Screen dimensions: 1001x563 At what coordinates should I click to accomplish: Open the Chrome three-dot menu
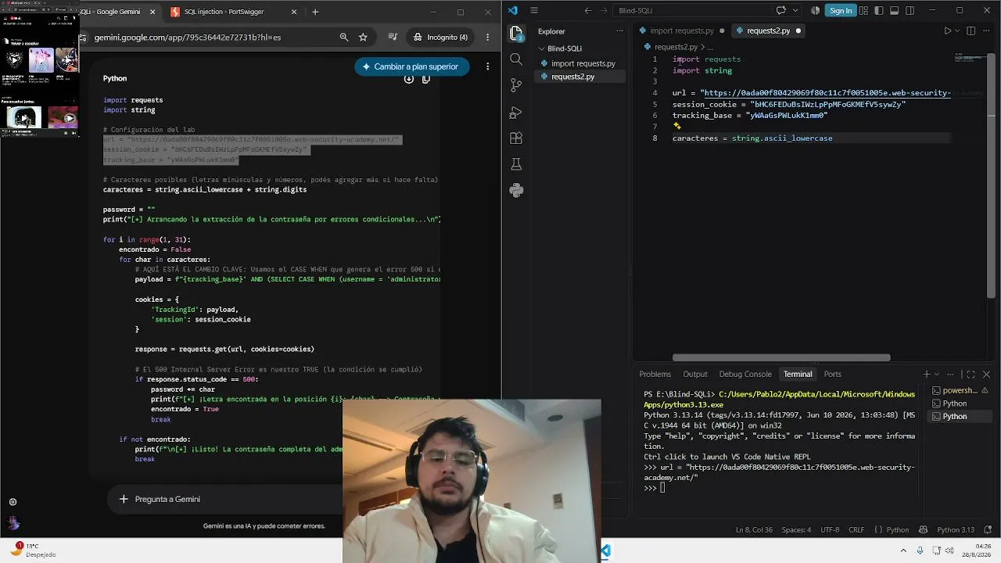(x=488, y=37)
